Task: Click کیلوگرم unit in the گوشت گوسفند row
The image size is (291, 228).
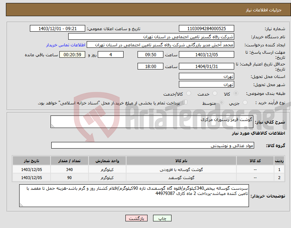Action: tap(107, 178)
